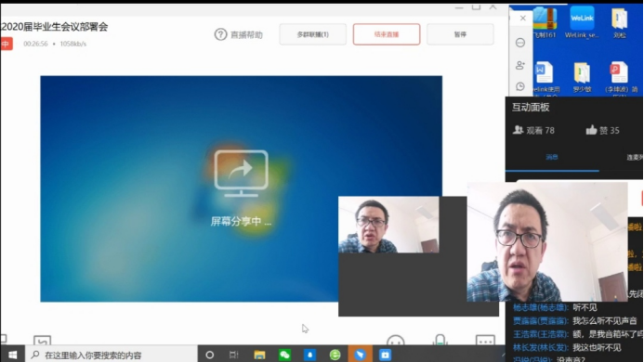This screenshot has width=644, height=362.
Task: Open the more options ellipsis button
Action: click(485, 341)
